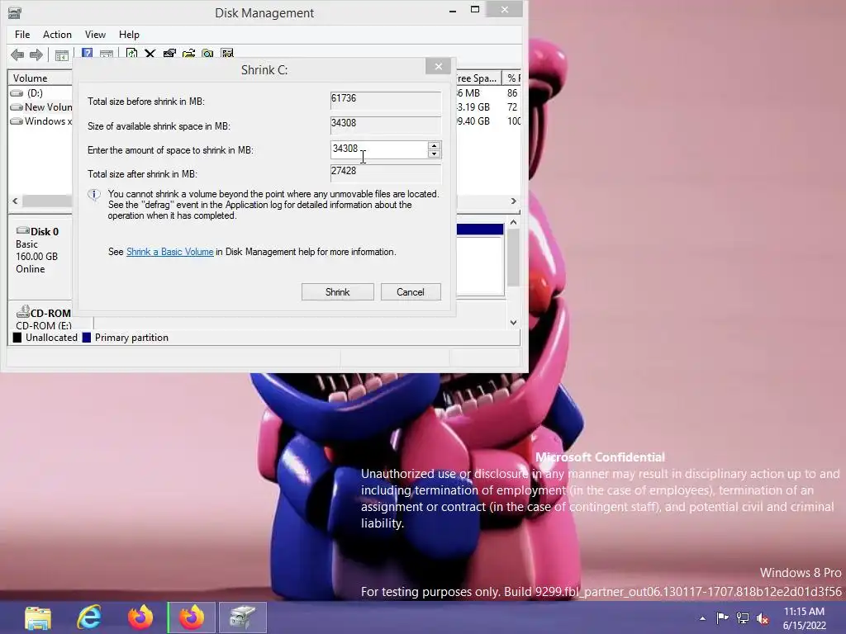Click the Disk Management title bar icon
846x634 pixels.
tap(15, 12)
